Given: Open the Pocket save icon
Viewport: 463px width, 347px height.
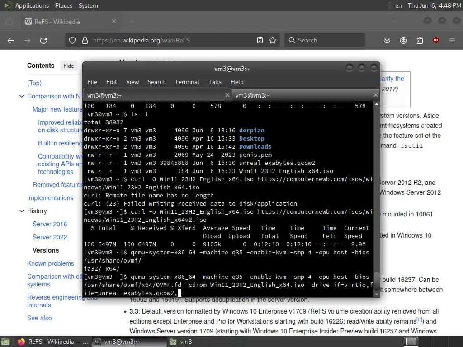Looking at the screenshot, I should pyautogui.click(x=387, y=40).
